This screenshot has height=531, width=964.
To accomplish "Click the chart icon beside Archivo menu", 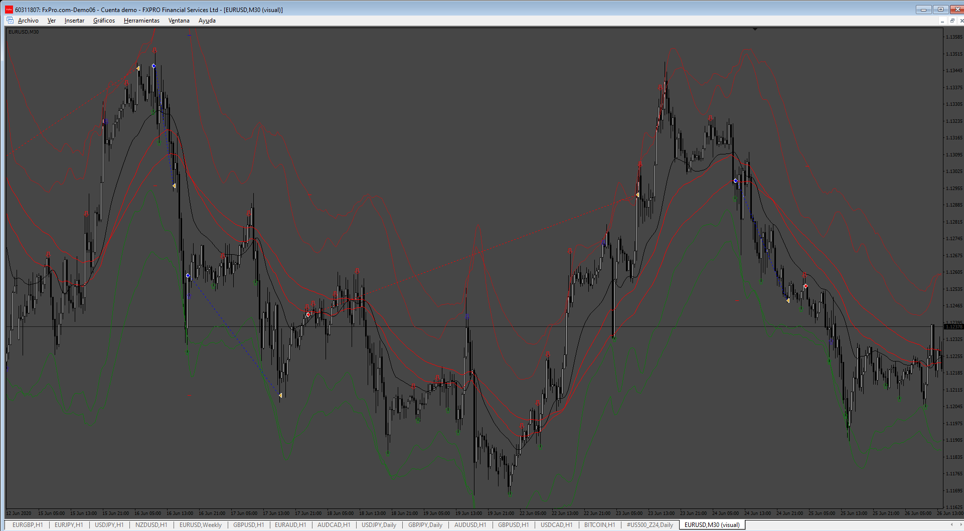I will [x=10, y=21].
